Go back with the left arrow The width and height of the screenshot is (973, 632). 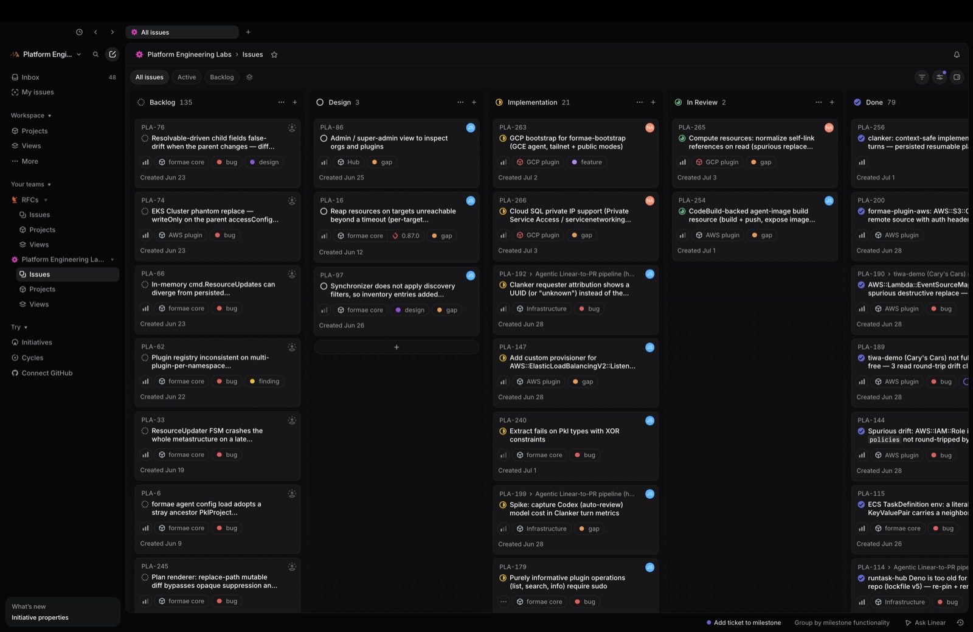click(x=95, y=32)
